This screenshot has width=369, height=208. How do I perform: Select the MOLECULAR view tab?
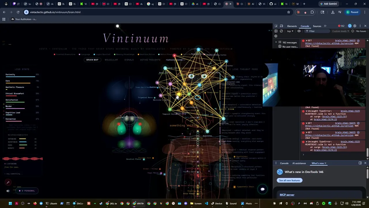pyautogui.click(x=111, y=60)
